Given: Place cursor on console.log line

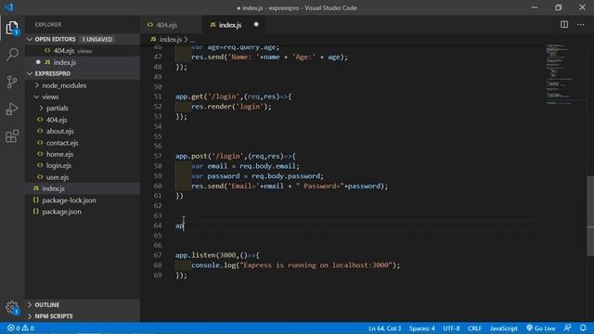Looking at the screenshot, I should [295, 265].
